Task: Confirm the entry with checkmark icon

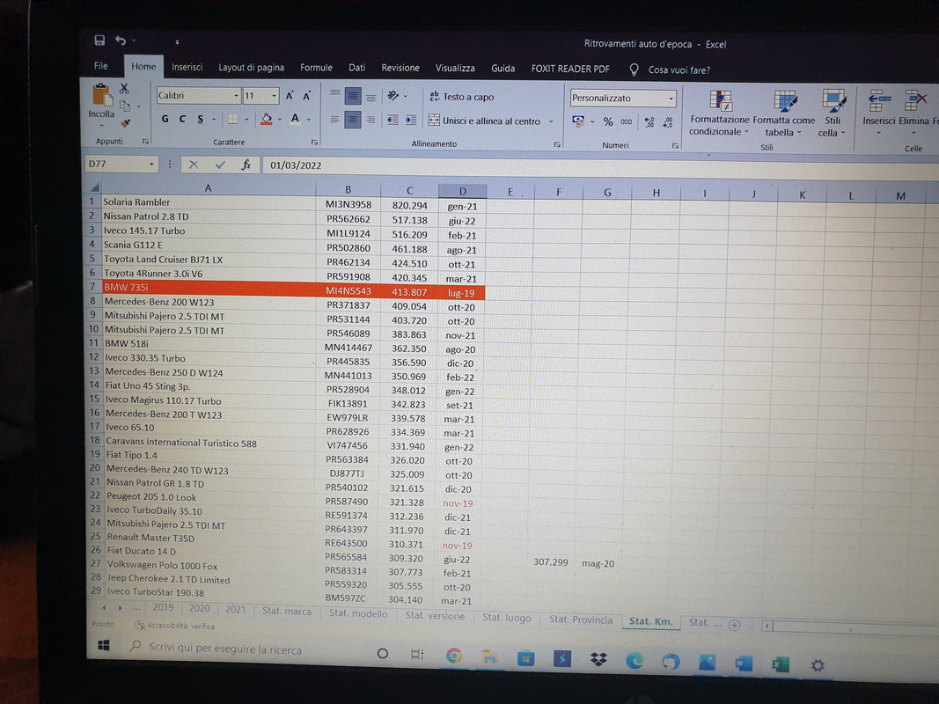Action: pyautogui.click(x=220, y=165)
